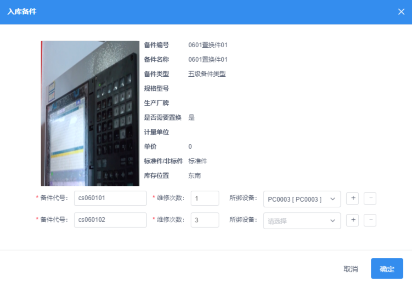Click the 备件代号 field containing cs060102

(x=110, y=220)
